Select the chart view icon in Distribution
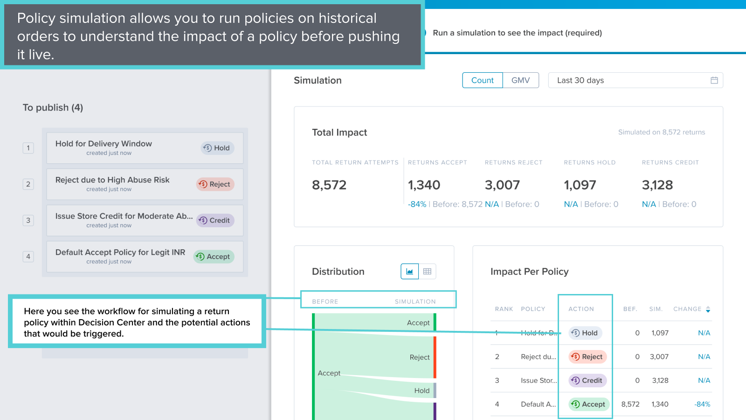 click(x=409, y=271)
